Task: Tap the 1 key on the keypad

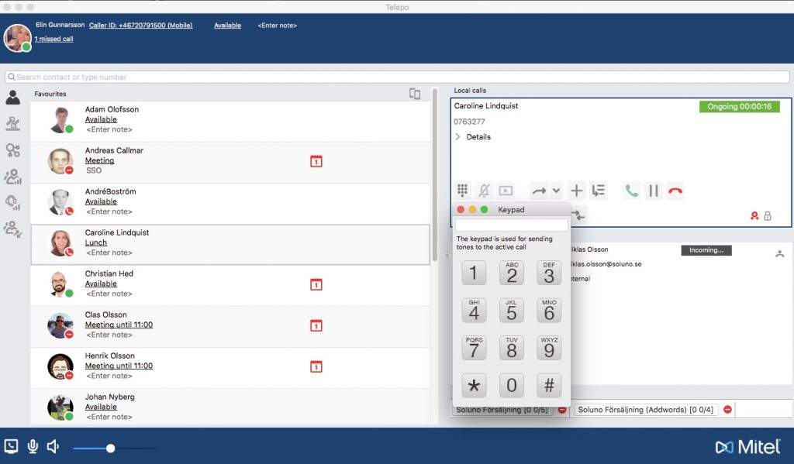Action: click(474, 273)
